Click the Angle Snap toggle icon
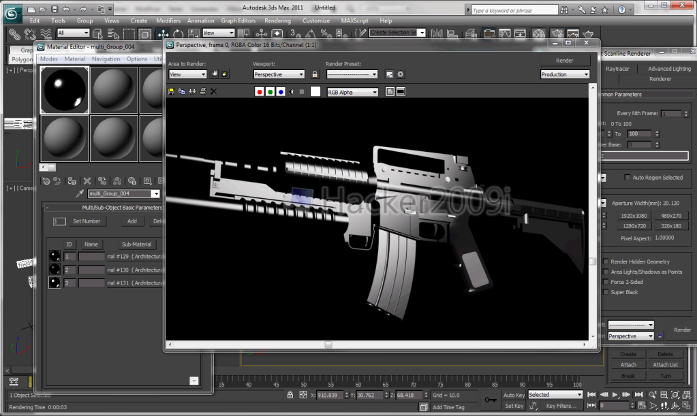This screenshot has width=697, height=416. pos(310,34)
